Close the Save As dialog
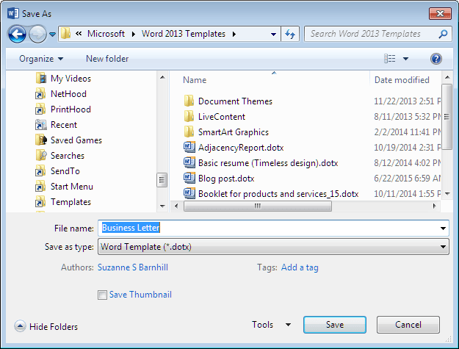The height and width of the screenshot is (349, 459). click(x=440, y=13)
